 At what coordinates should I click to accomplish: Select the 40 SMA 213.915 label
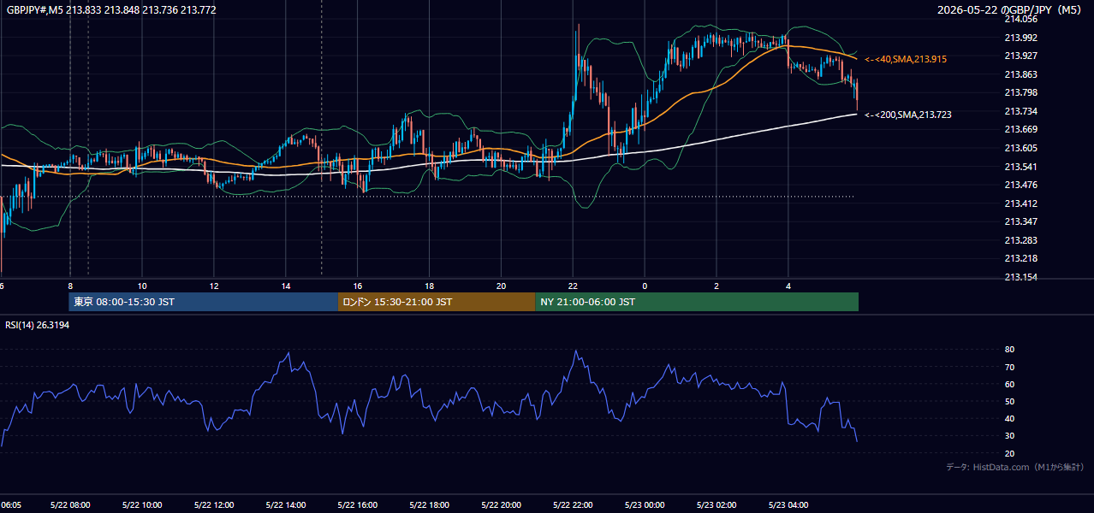906,59
